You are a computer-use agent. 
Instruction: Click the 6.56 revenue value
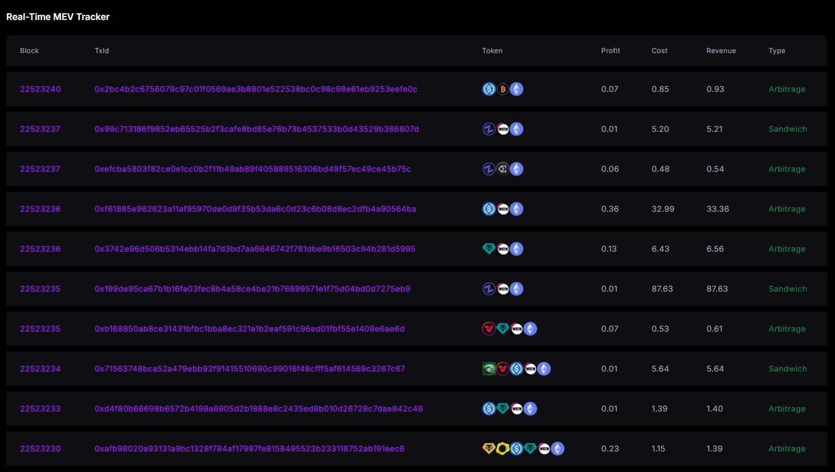coord(715,249)
